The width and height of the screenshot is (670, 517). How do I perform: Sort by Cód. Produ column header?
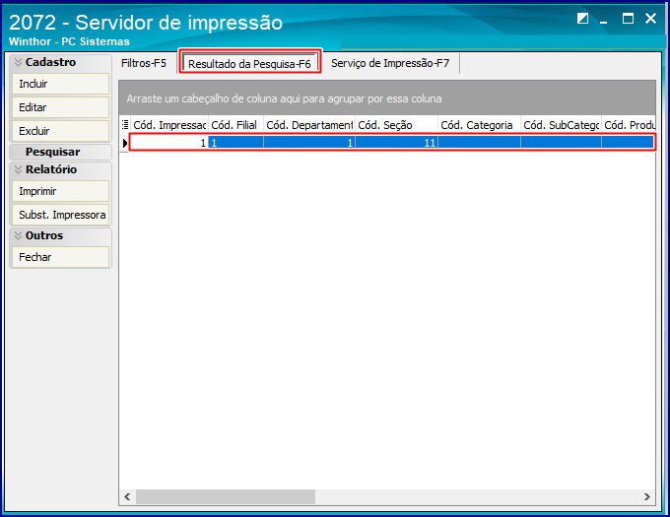tap(629, 125)
